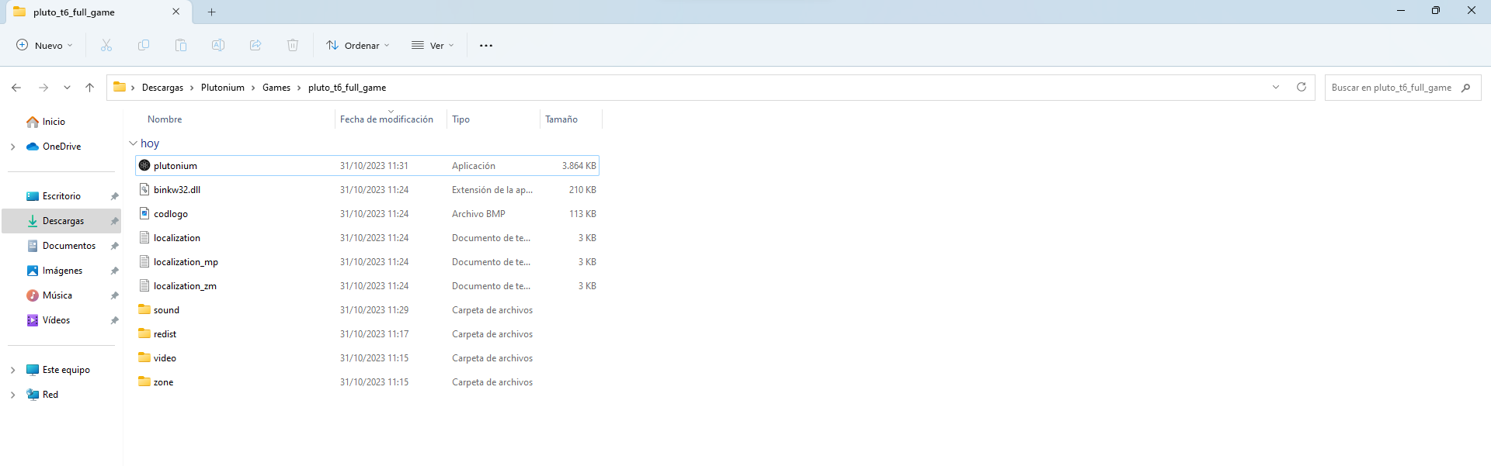Expand the address bar history dropdown
This screenshot has width=1491, height=466.
(x=1276, y=87)
